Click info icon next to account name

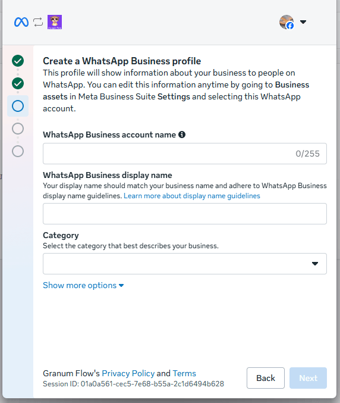pyautogui.click(x=182, y=135)
